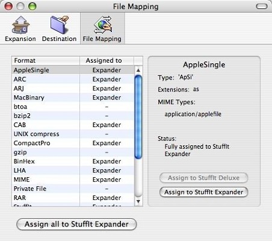Open the Destination preferences pane icon
Viewport: 272px width, 241px height.
(x=59, y=28)
